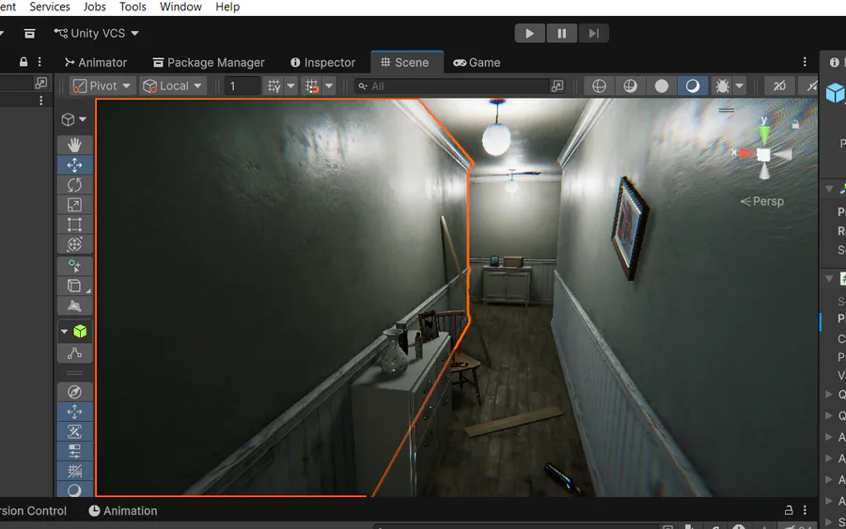Click the crescent icon at the overlay bottom

point(74,490)
